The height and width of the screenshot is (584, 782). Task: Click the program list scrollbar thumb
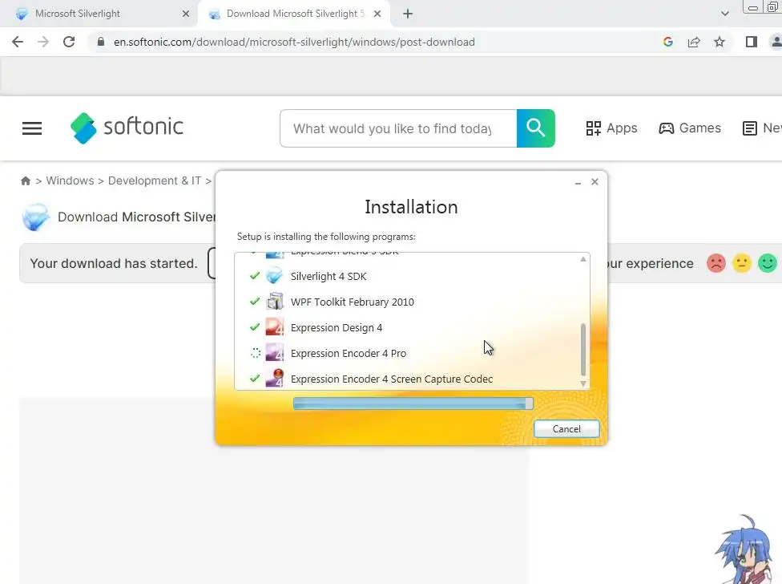pos(583,350)
